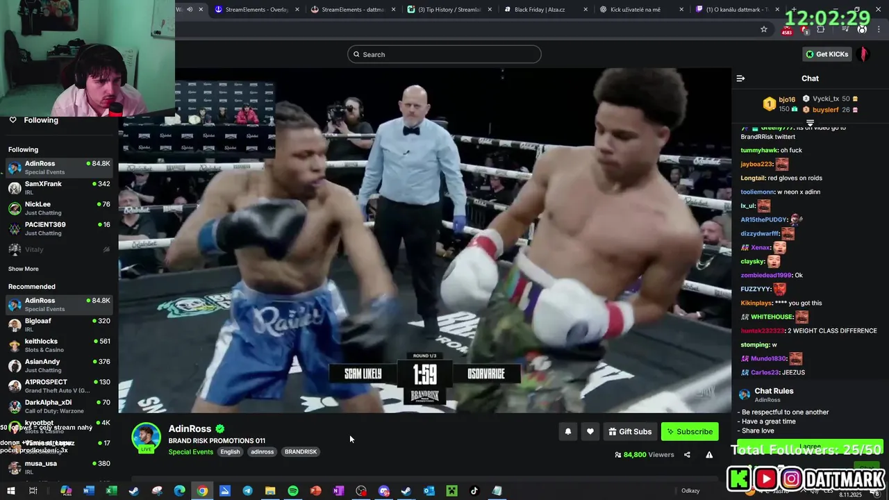Viewport: 889px width, 500px height.
Task: Switch to StreamElements - Overlay tab
Action: 257,10
